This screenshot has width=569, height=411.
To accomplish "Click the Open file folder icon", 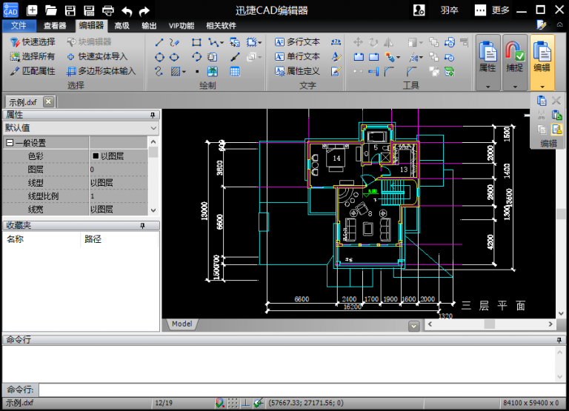I will point(51,10).
